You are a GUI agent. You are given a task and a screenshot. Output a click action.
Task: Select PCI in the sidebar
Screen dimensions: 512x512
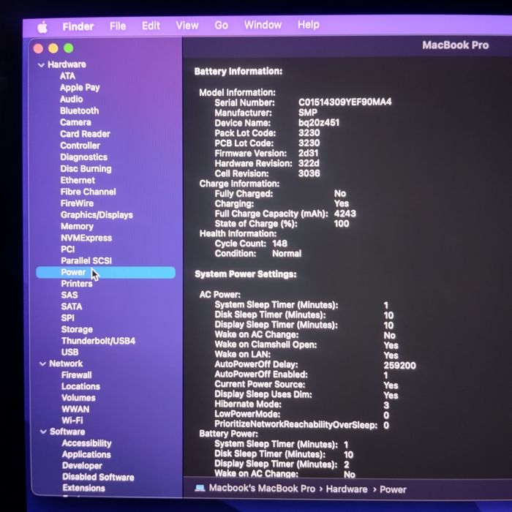pyautogui.click(x=68, y=249)
